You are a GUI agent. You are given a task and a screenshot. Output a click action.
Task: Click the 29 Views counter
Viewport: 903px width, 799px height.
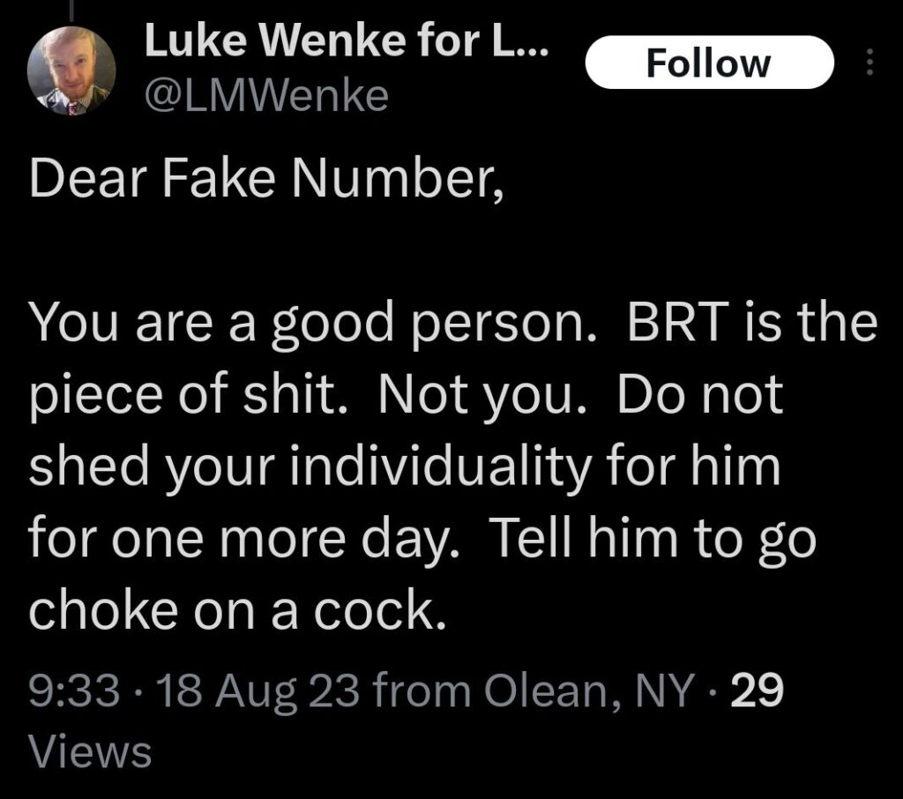(x=760, y=693)
